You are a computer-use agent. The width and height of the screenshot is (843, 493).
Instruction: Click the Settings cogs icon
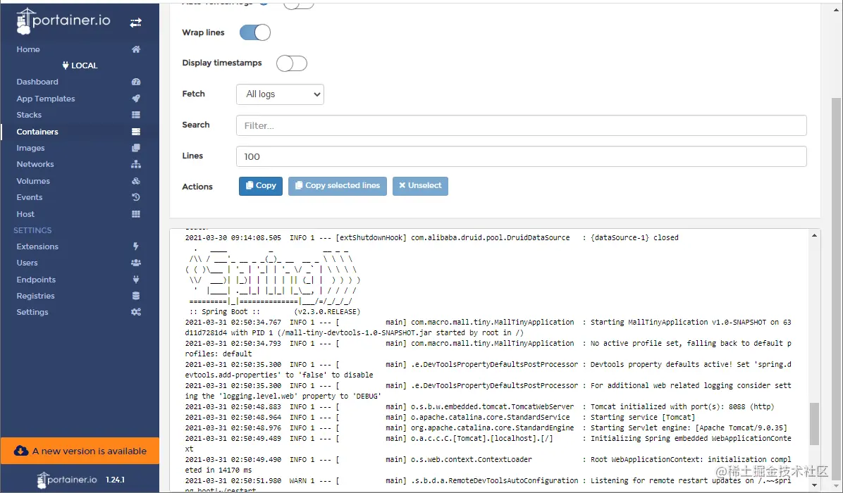tap(136, 312)
